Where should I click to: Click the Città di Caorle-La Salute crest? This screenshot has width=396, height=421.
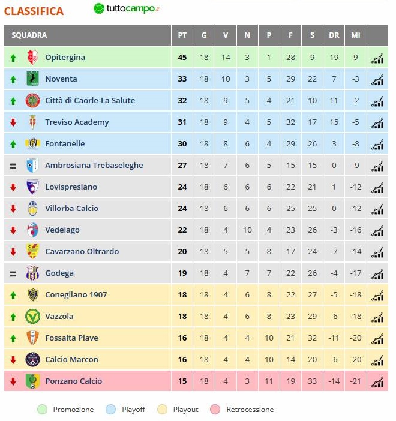(x=32, y=100)
